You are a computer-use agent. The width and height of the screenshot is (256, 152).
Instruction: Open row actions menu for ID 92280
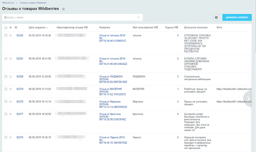coord(11,77)
